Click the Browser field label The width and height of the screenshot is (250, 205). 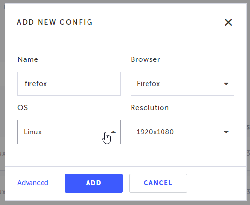[x=145, y=59]
